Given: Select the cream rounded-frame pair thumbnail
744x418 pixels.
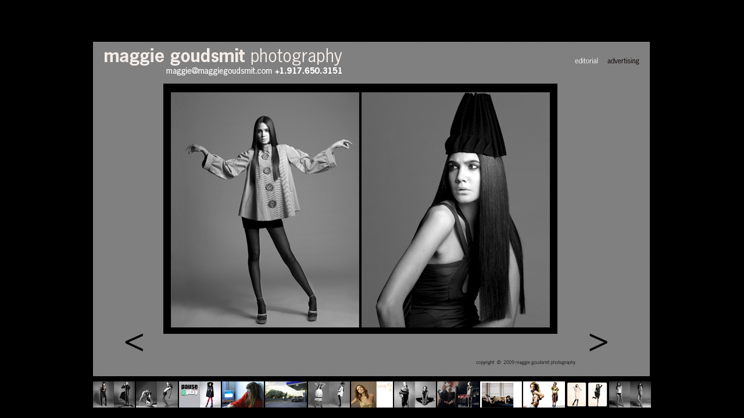Looking at the screenshot, I should 587,395.
